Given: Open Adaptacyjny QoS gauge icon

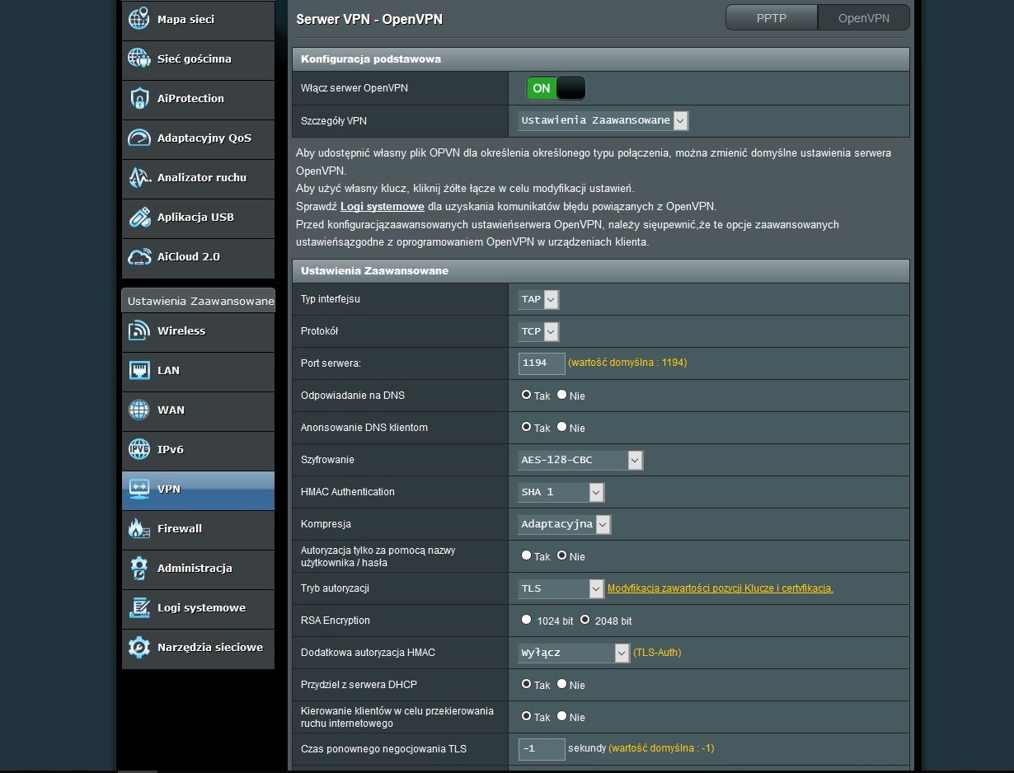Looking at the screenshot, I should (x=139, y=138).
